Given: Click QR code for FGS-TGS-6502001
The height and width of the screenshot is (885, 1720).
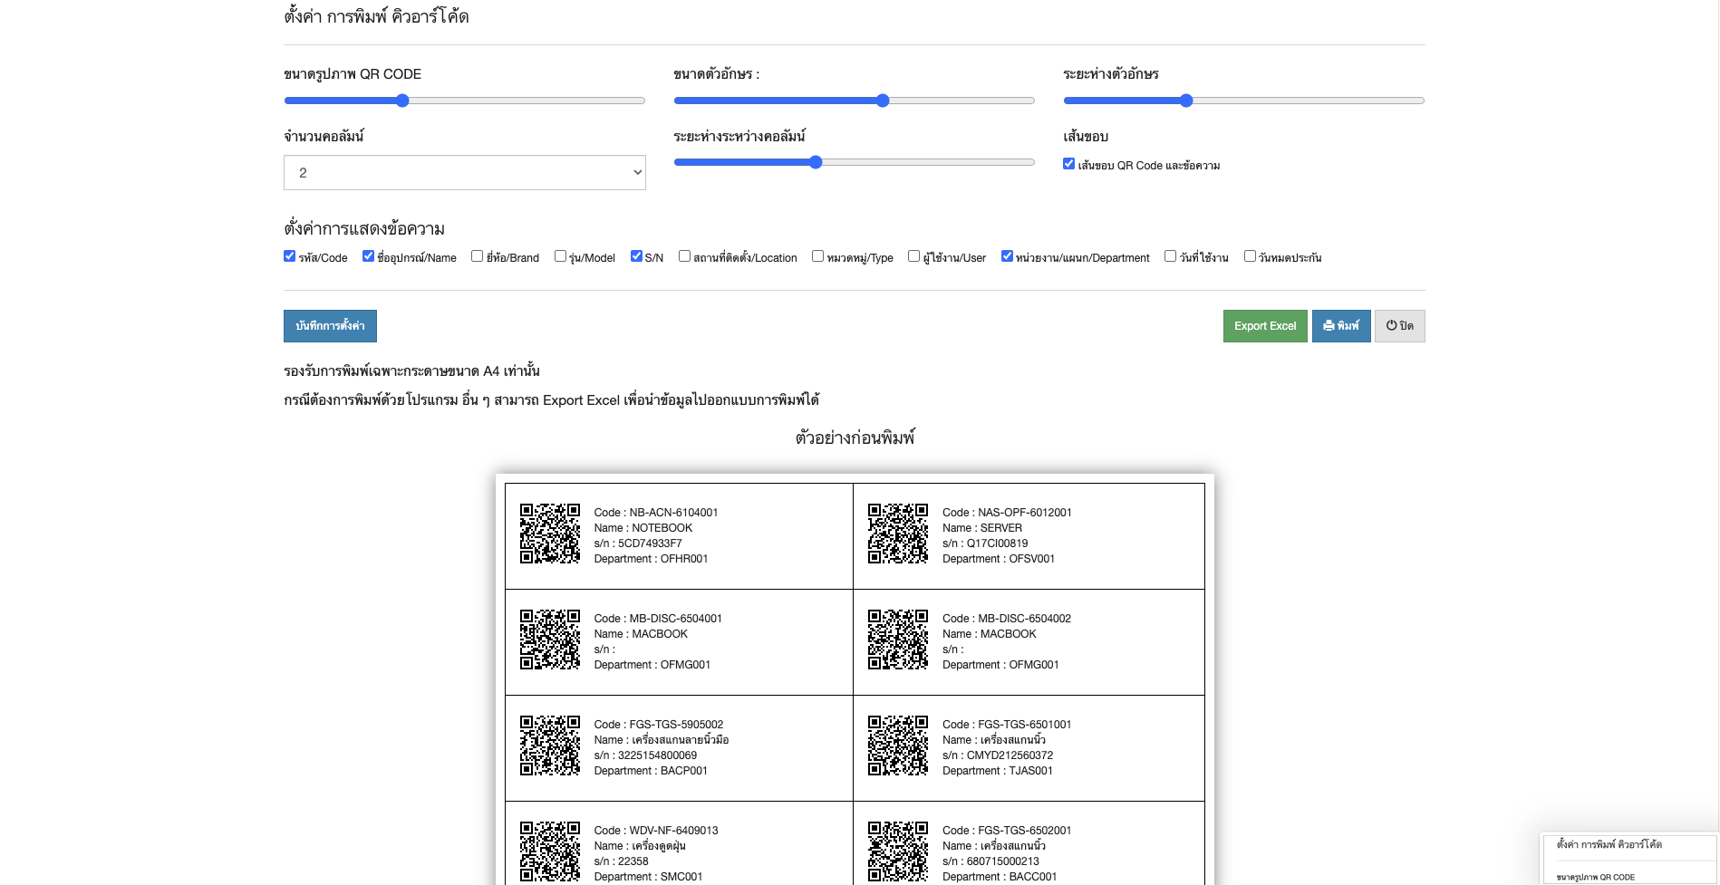Looking at the screenshot, I should coord(898,851).
